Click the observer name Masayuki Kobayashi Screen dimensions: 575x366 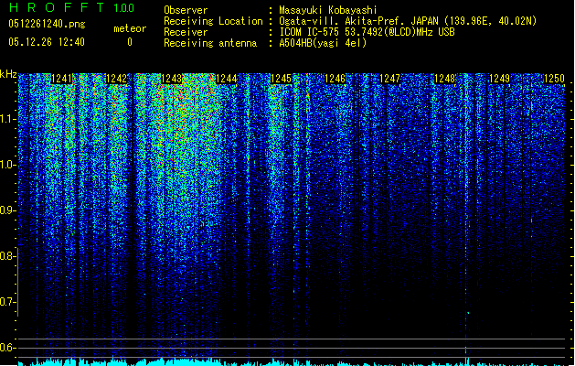click(x=328, y=10)
